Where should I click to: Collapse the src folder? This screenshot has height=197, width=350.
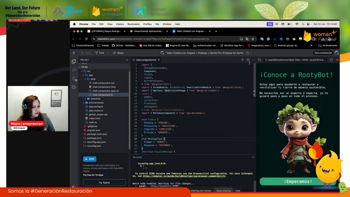pyautogui.click(x=81, y=71)
